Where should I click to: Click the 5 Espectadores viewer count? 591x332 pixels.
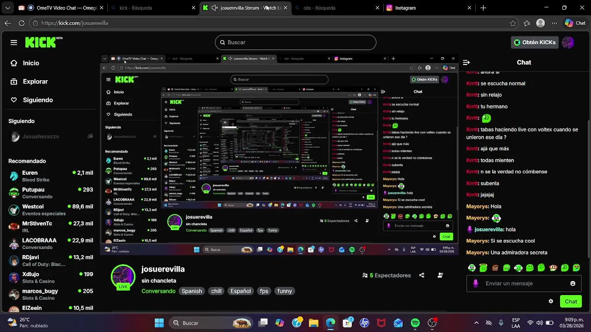(x=386, y=275)
